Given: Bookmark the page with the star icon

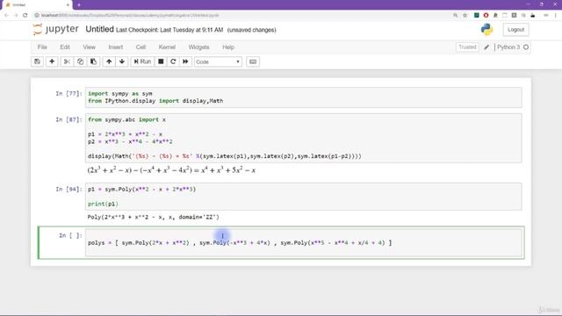Looking at the screenshot, I should click(x=465, y=15).
